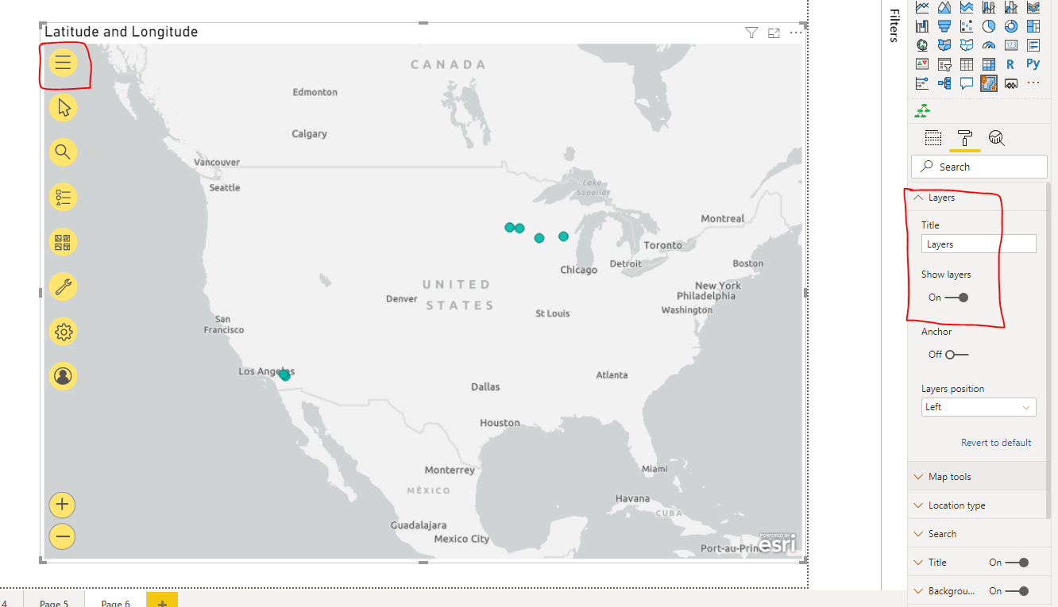Click the format pane Search box
Screen dimensions: 1058x607
click(979, 167)
